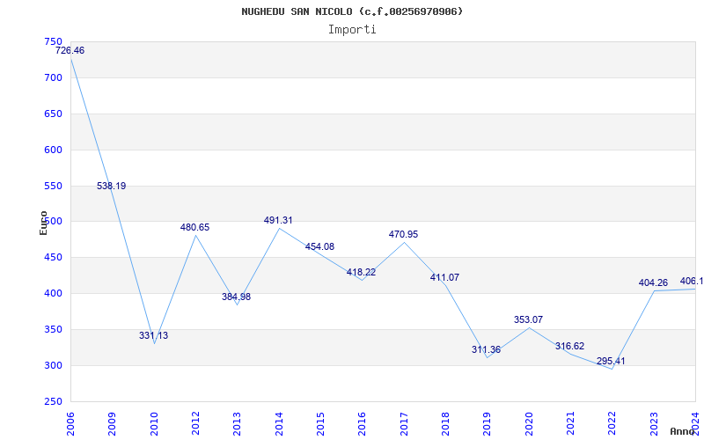Select the 726.46 data label

point(70,51)
